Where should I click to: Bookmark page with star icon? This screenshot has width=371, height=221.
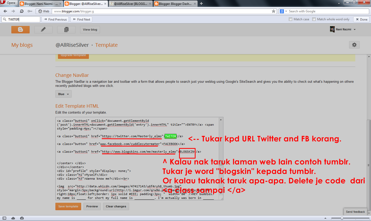pos(274,11)
